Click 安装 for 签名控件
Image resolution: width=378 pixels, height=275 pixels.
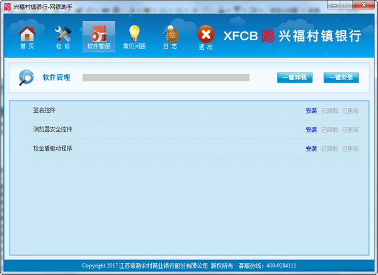click(311, 111)
